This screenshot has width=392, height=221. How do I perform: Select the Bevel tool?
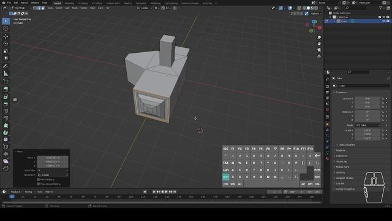6,104
